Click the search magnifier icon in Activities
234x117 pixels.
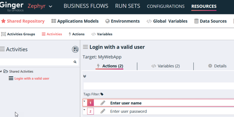(75, 62)
